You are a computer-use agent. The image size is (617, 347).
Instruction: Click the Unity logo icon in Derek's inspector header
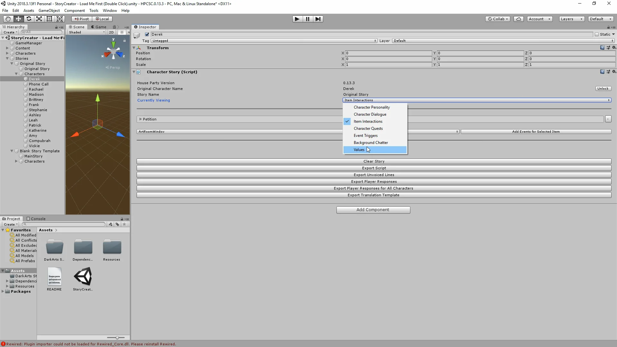pos(136,34)
